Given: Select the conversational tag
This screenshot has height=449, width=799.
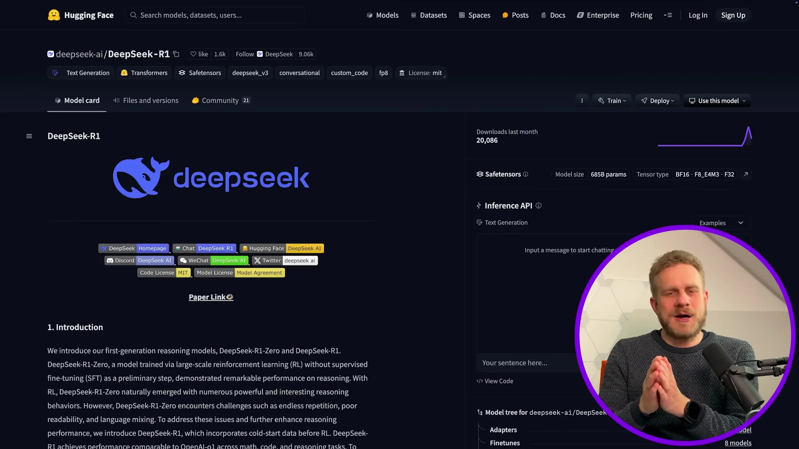Looking at the screenshot, I should pyautogui.click(x=299, y=73).
